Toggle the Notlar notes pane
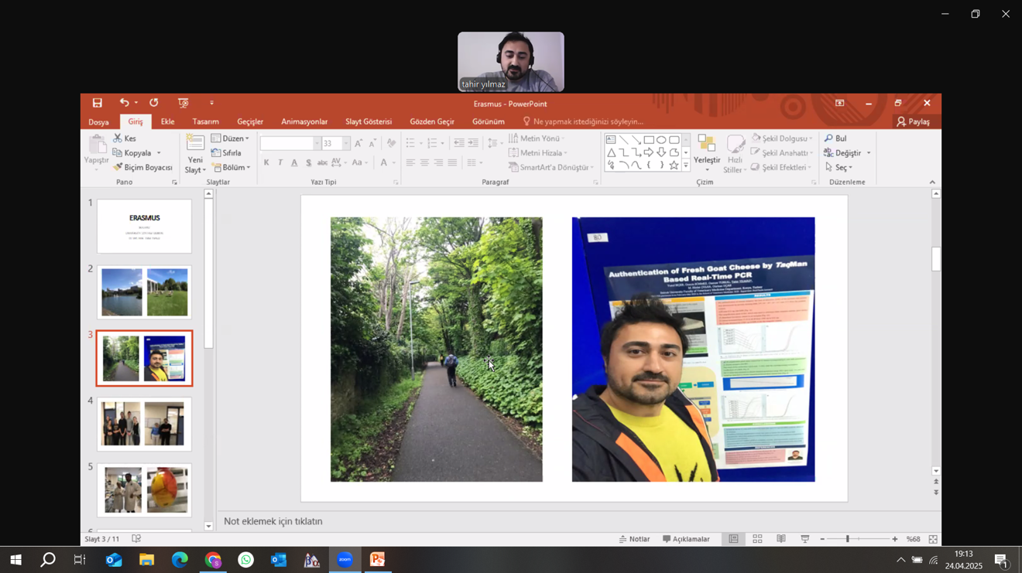1022x573 pixels. point(635,539)
